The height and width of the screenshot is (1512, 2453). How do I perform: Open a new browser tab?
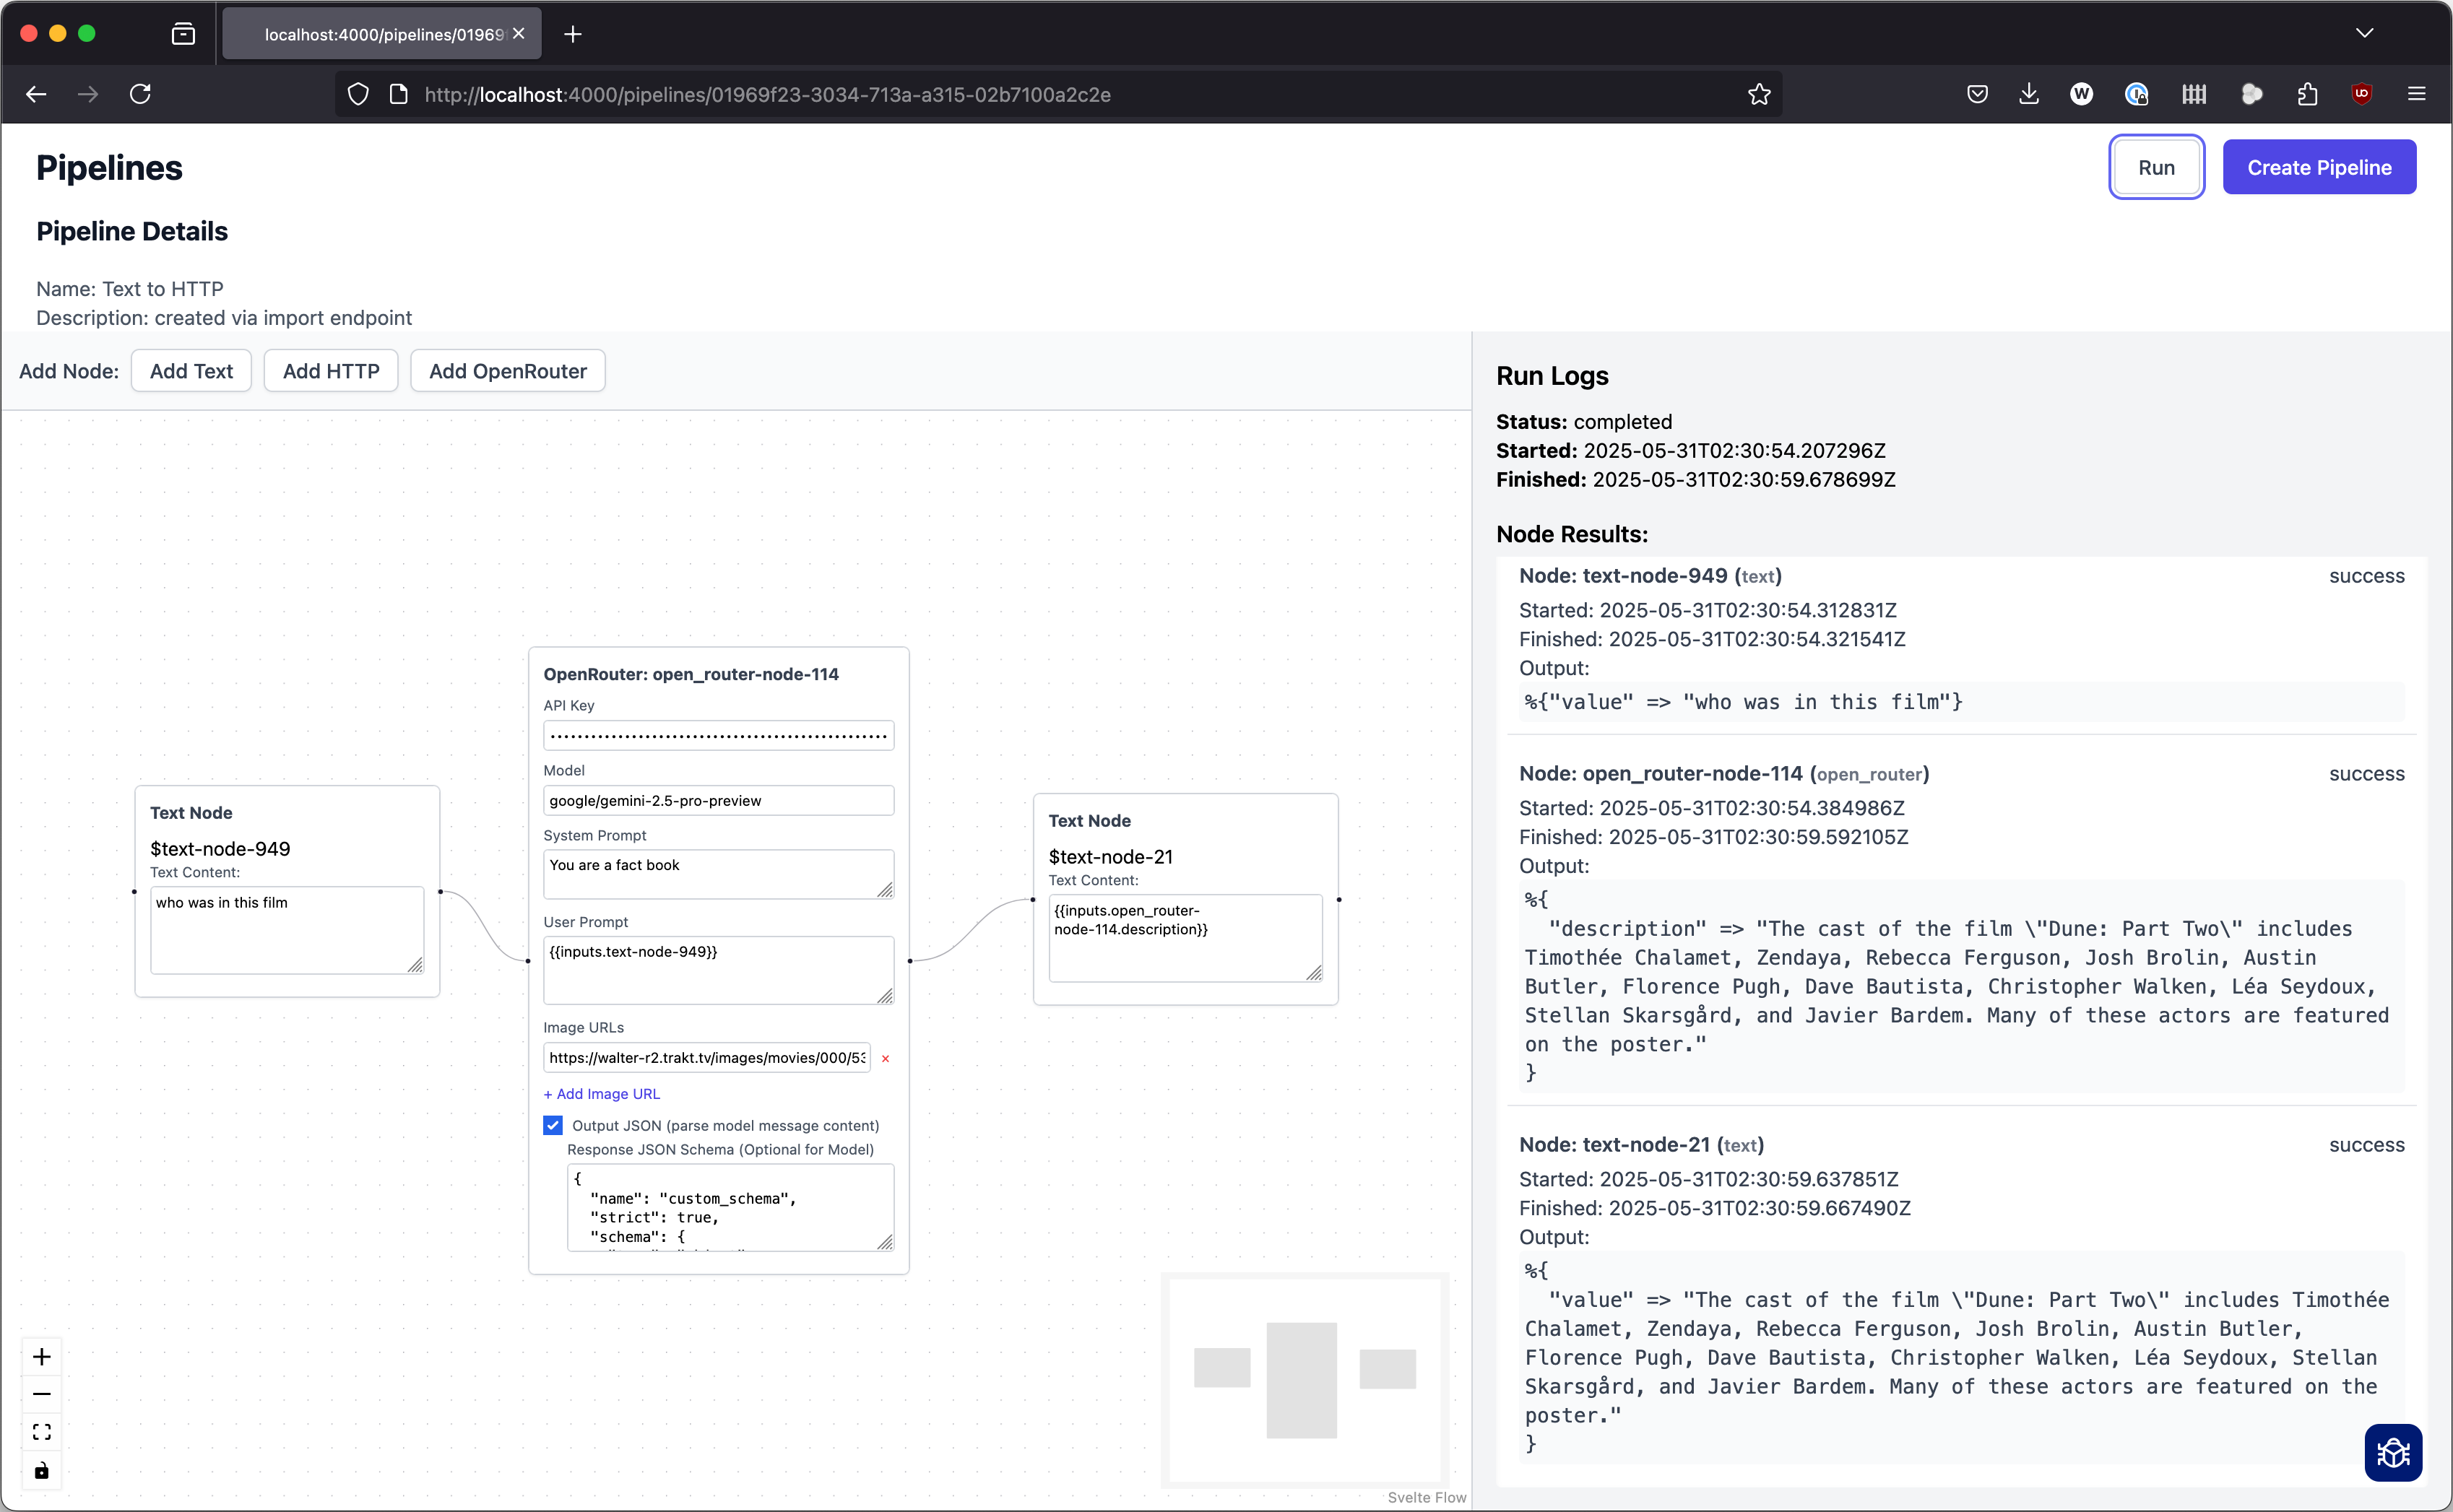point(572,34)
